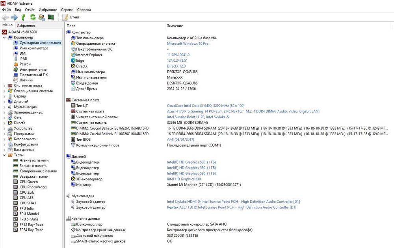Expand the Хранение данных tree node

pyautogui.click(x=4, y=112)
